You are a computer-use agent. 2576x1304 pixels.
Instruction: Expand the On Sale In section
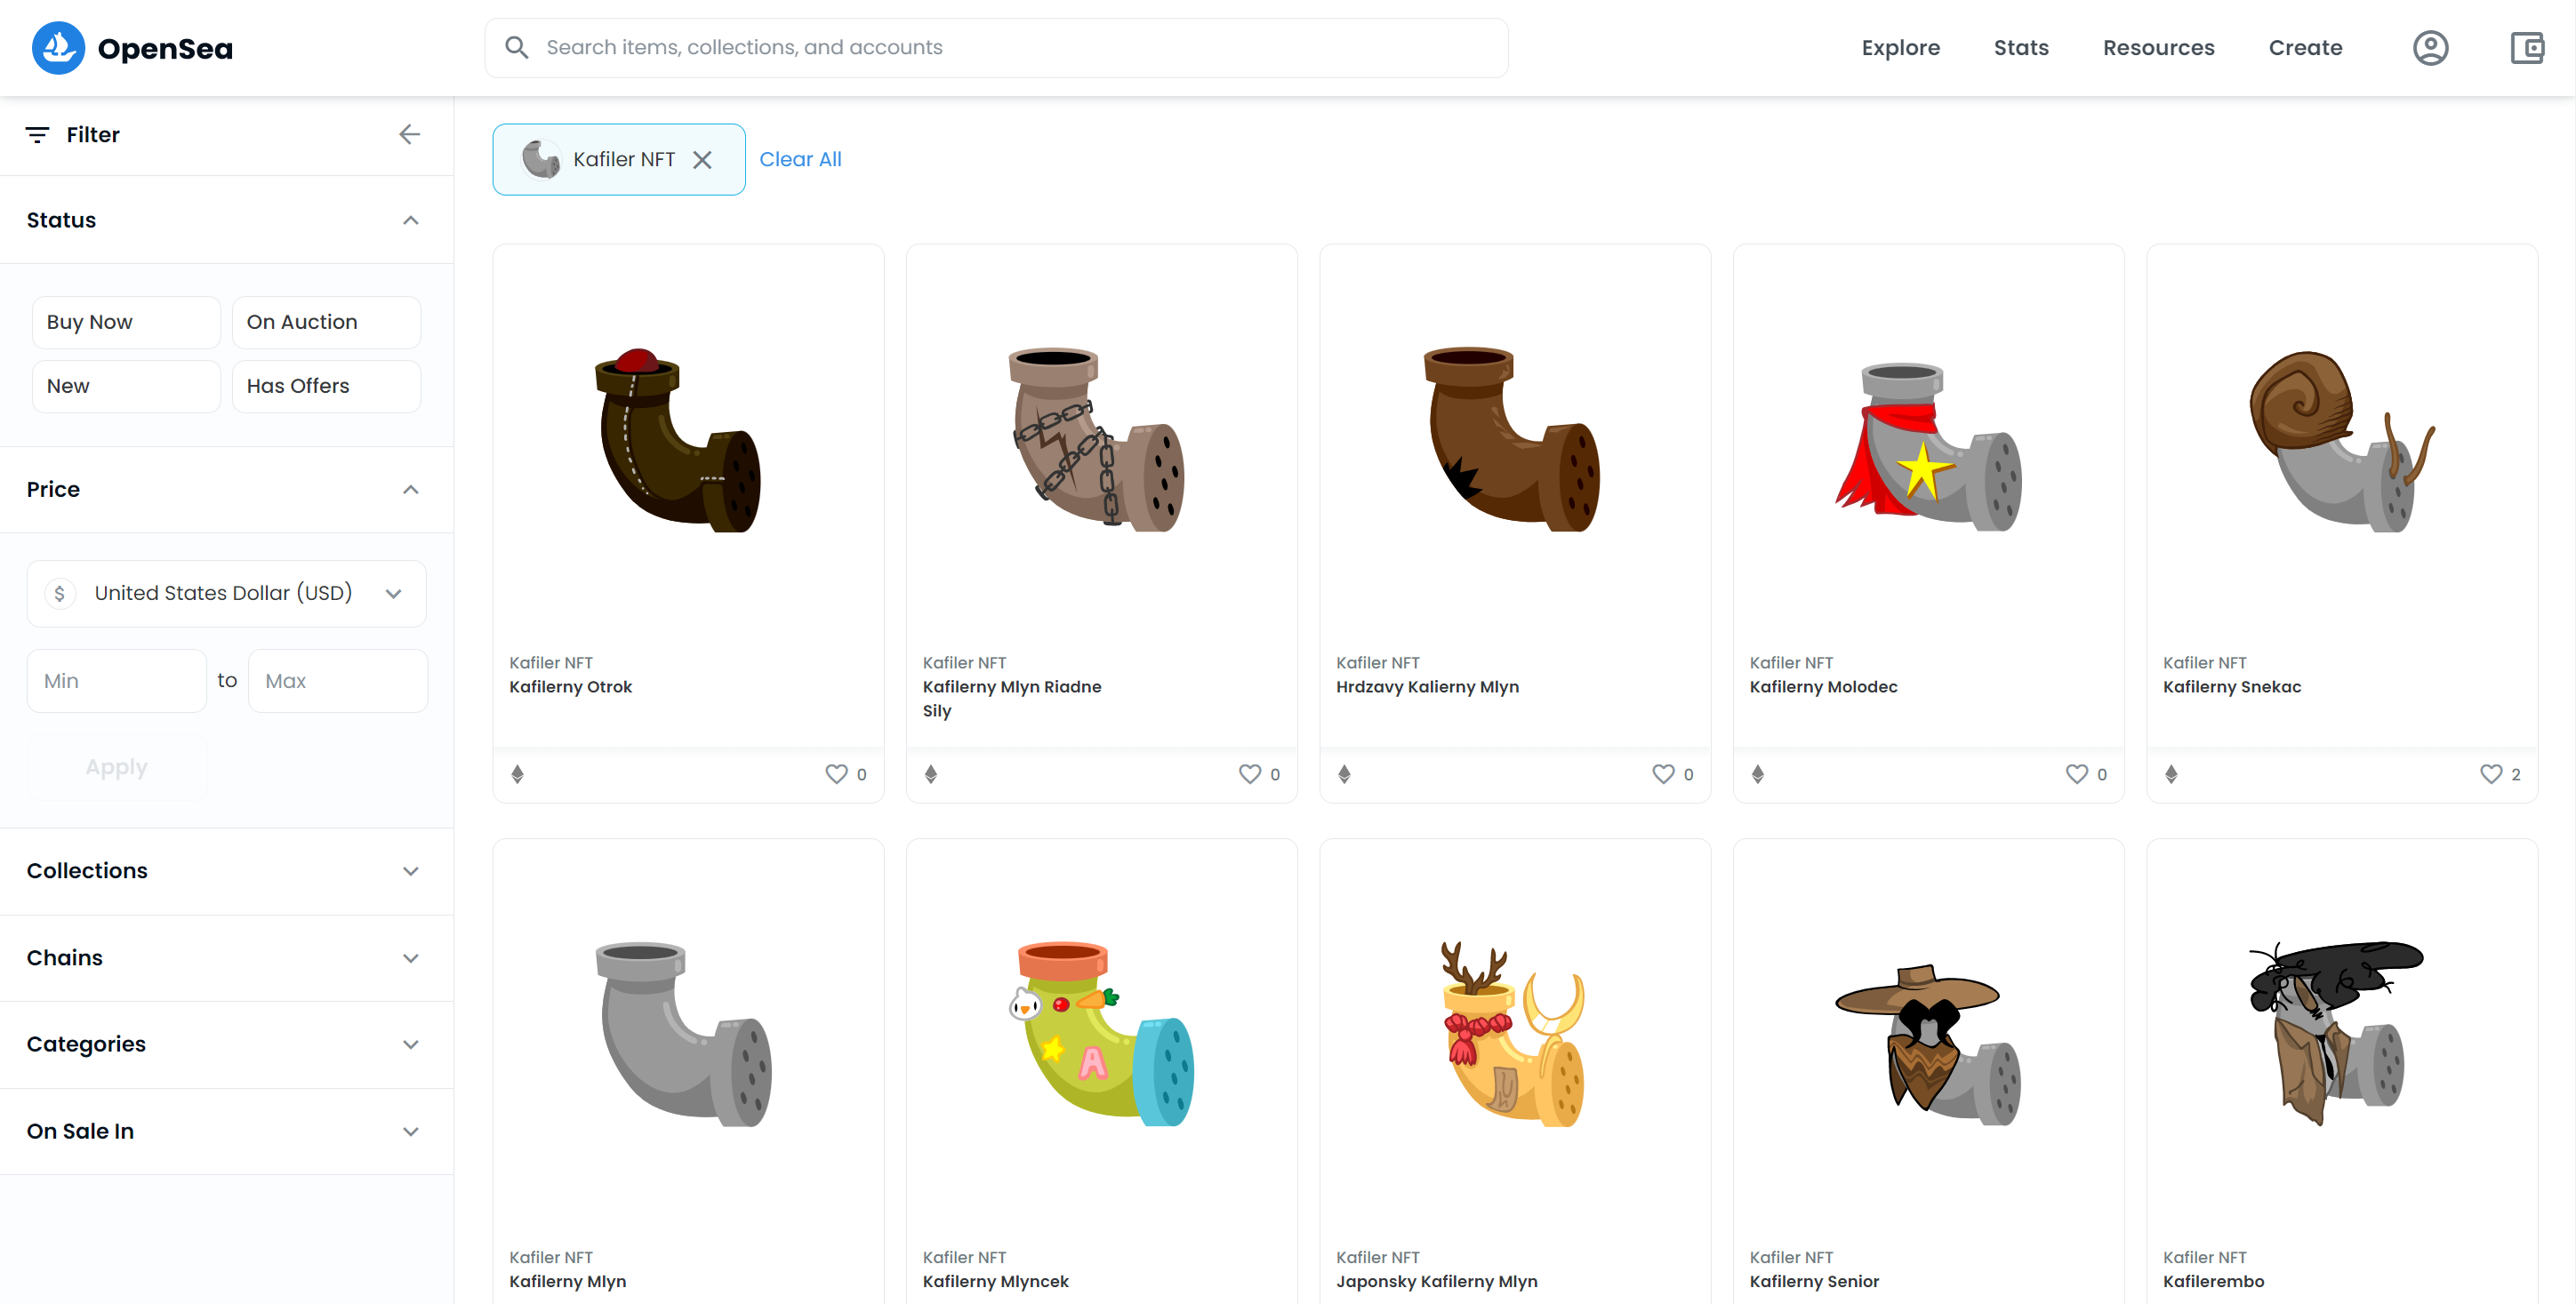pos(227,1132)
